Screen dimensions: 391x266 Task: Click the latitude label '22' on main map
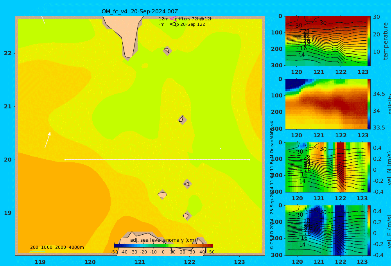tap(8, 53)
